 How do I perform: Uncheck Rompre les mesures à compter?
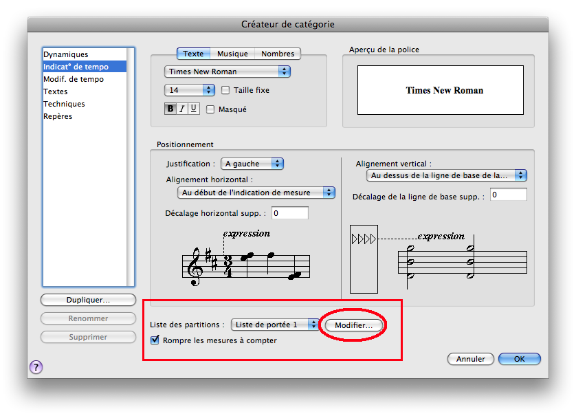click(155, 340)
